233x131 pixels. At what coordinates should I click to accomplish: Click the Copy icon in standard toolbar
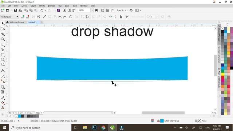click(x=31, y=10)
